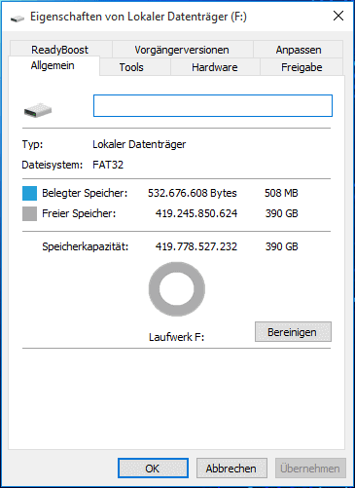Click the '532.676.608 Bytes' used value

(193, 193)
